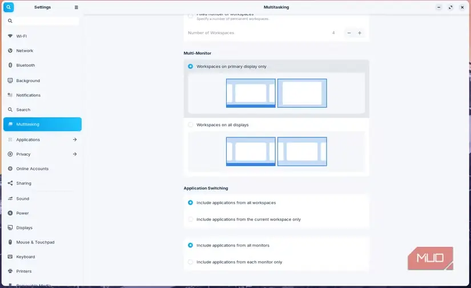Increase number of workspaces with plus

pyautogui.click(x=360, y=33)
